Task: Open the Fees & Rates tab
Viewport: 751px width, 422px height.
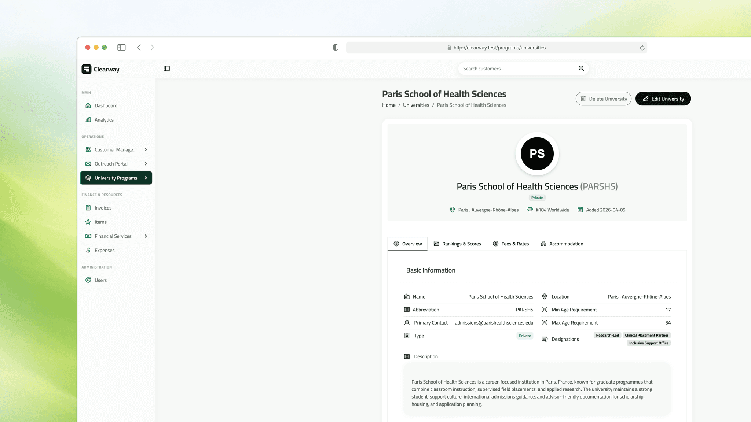Action: 510,244
